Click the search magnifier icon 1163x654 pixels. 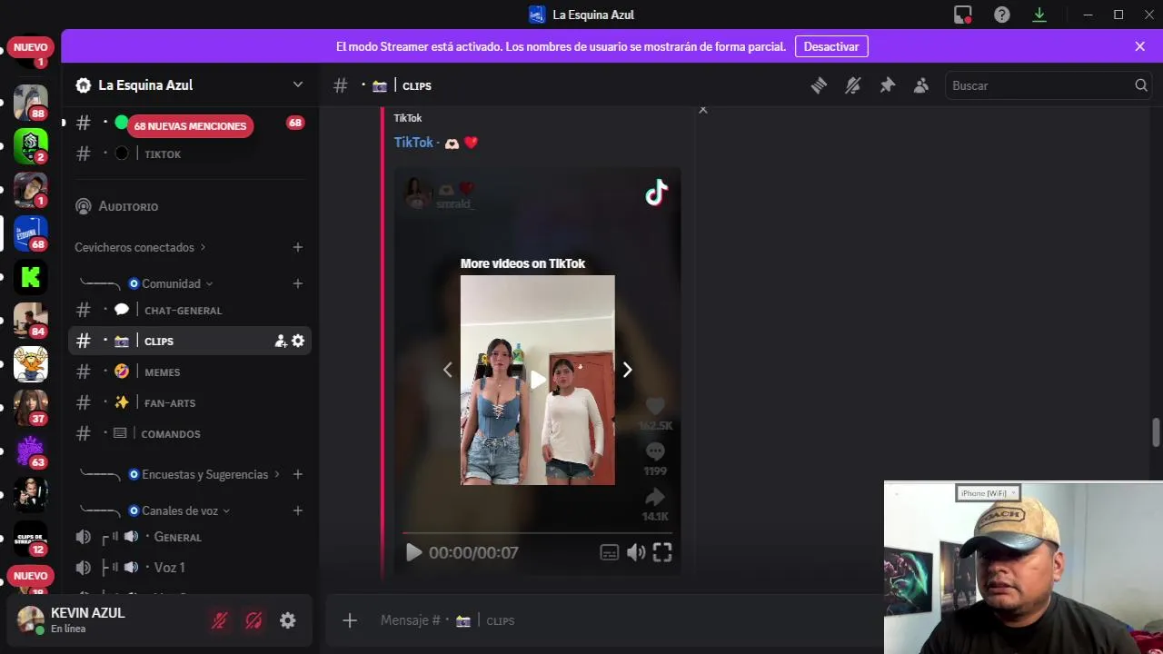point(1141,85)
